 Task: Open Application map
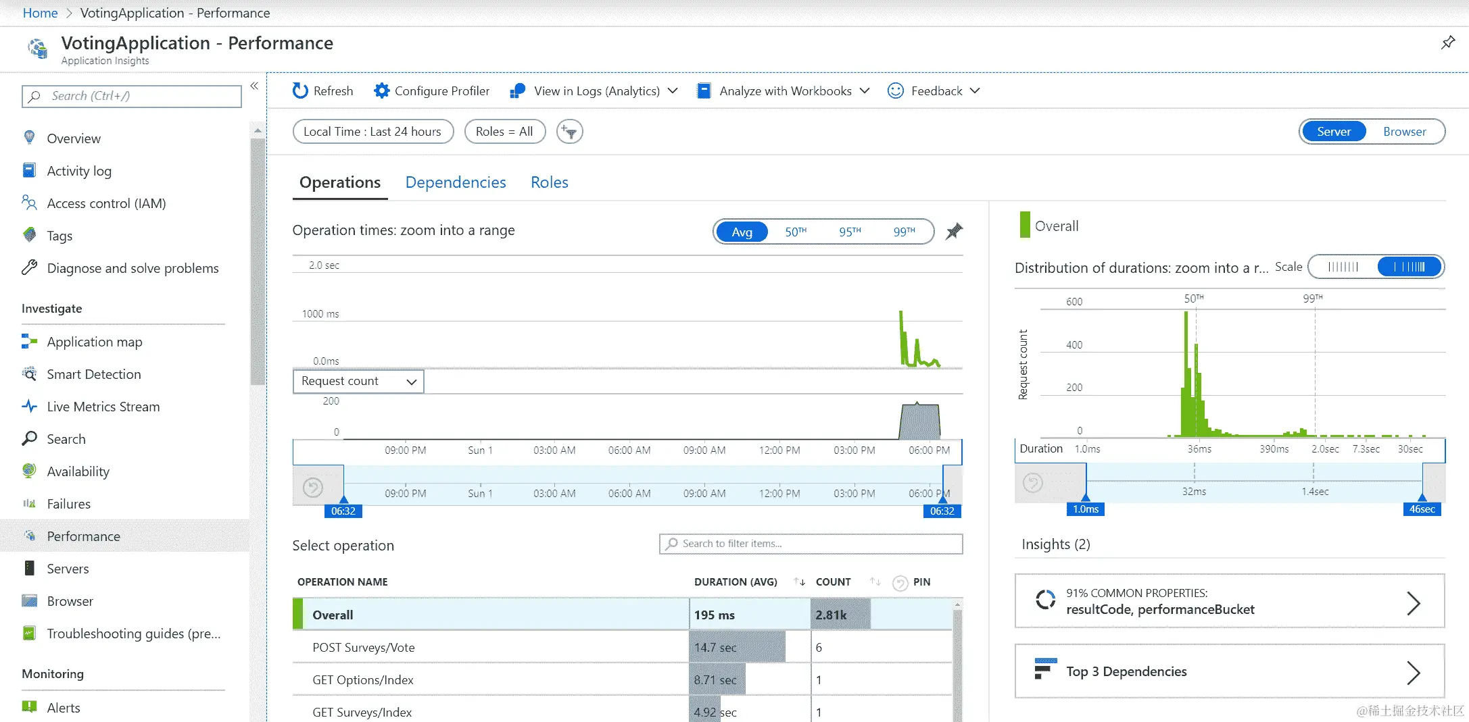[x=95, y=342]
